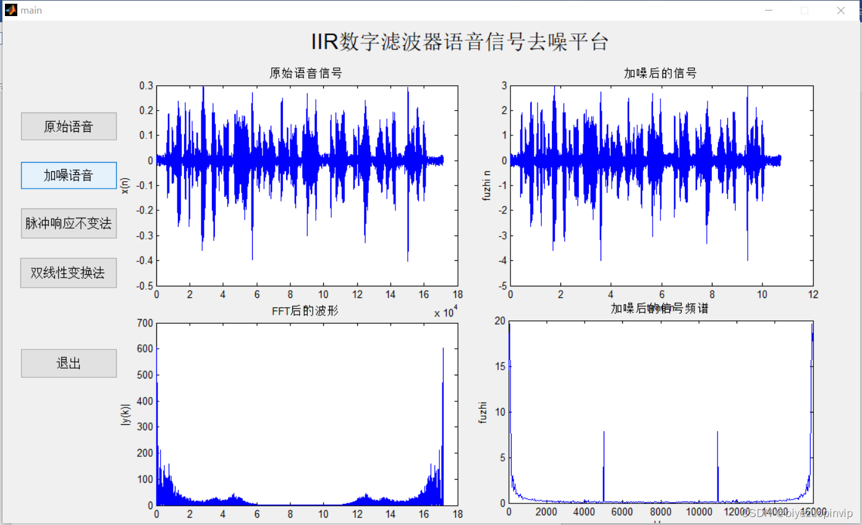Image resolution: width=862 pixels, height=525 pixels.
Task: Select the 双线性变换法 filtering method
Action: [68, 273]
